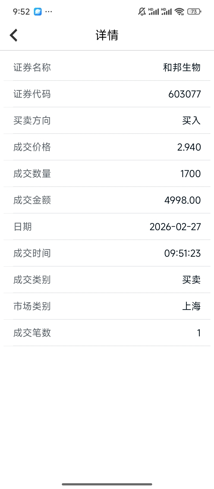The height and width of the screenshot is (489, 214).
Task: Tap the first HD signal strength icon
Action: click(154, 12)
